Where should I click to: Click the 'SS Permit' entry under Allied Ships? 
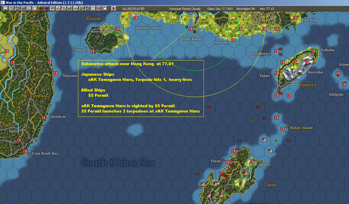click(x=98, y=95)
